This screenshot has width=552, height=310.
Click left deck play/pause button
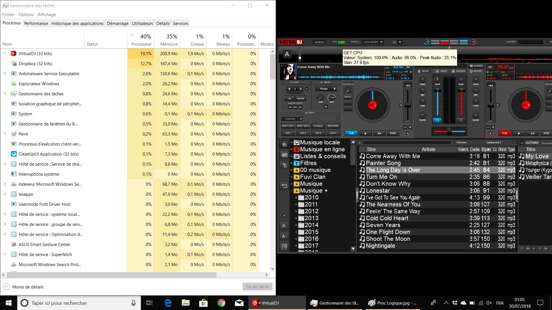click(x=379, y=133)
